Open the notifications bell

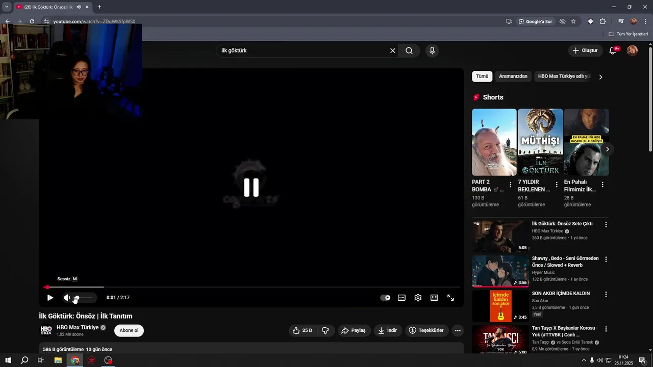click(x=613, y=50)
